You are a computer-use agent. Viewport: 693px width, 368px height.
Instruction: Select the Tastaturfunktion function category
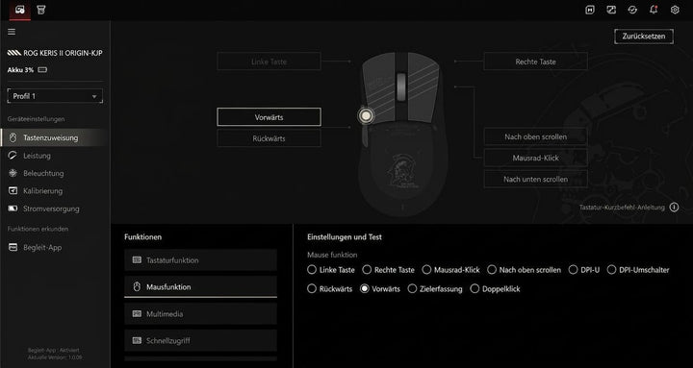tap(200, 259)
